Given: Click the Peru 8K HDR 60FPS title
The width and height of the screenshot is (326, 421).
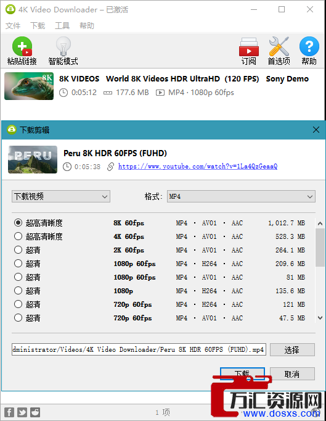Looking at the screenshot, I should click(x=115, y=153).
